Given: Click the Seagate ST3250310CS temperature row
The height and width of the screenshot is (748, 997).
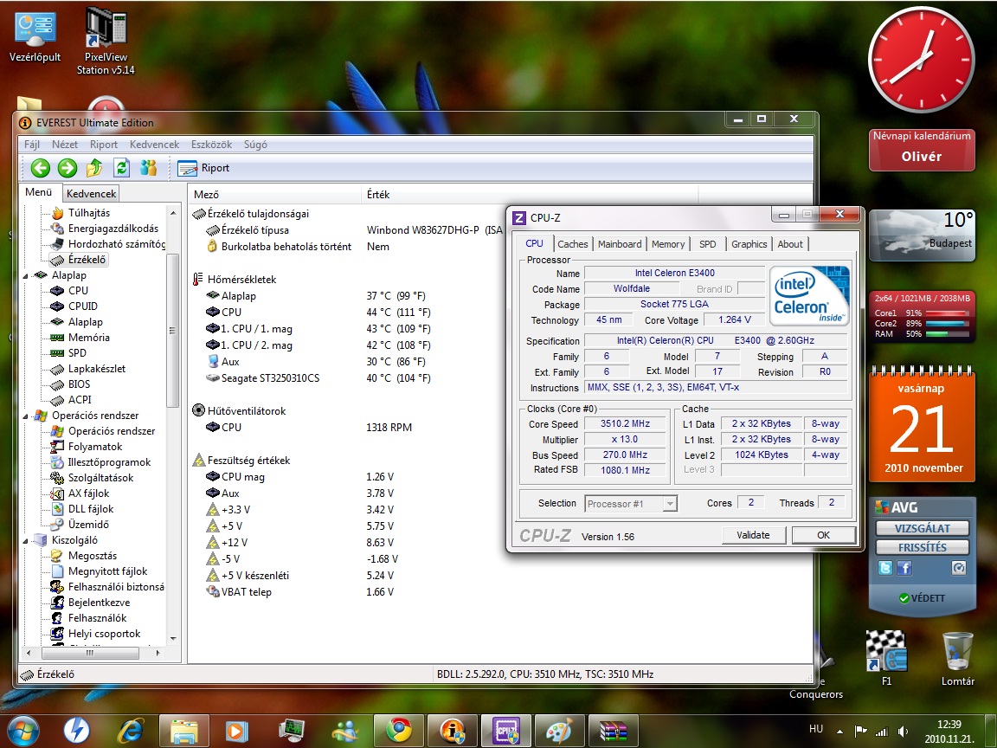Looking at the screenshot, I should pyautogui.click(x=318, y=377).
